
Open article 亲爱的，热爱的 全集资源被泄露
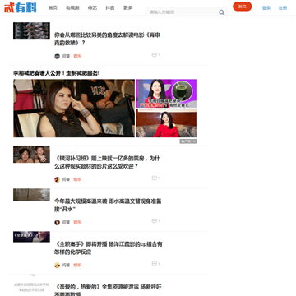pos(108,290)
